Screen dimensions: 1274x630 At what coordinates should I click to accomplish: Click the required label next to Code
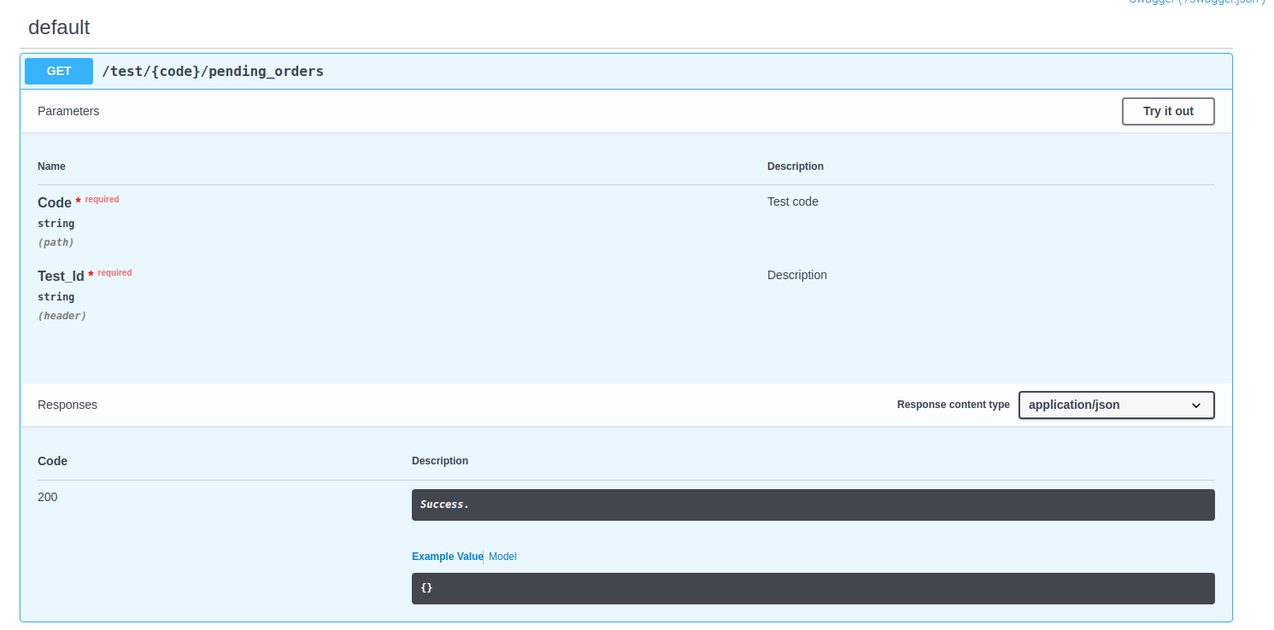pos(102,199)
